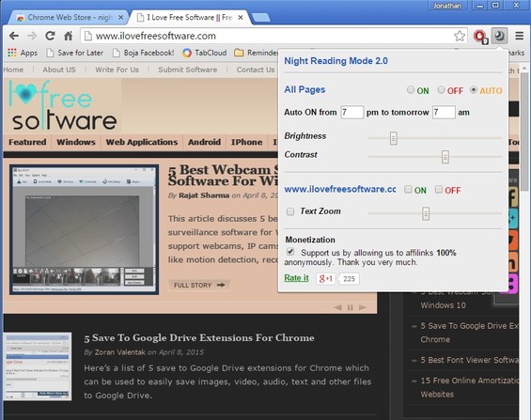Open the Boja Facebook! bookmark
The image size is (531, 420).
tap(144, 53)
